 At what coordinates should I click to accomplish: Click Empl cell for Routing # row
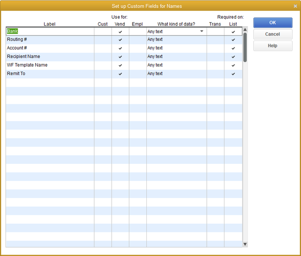[x=138, y=39]
